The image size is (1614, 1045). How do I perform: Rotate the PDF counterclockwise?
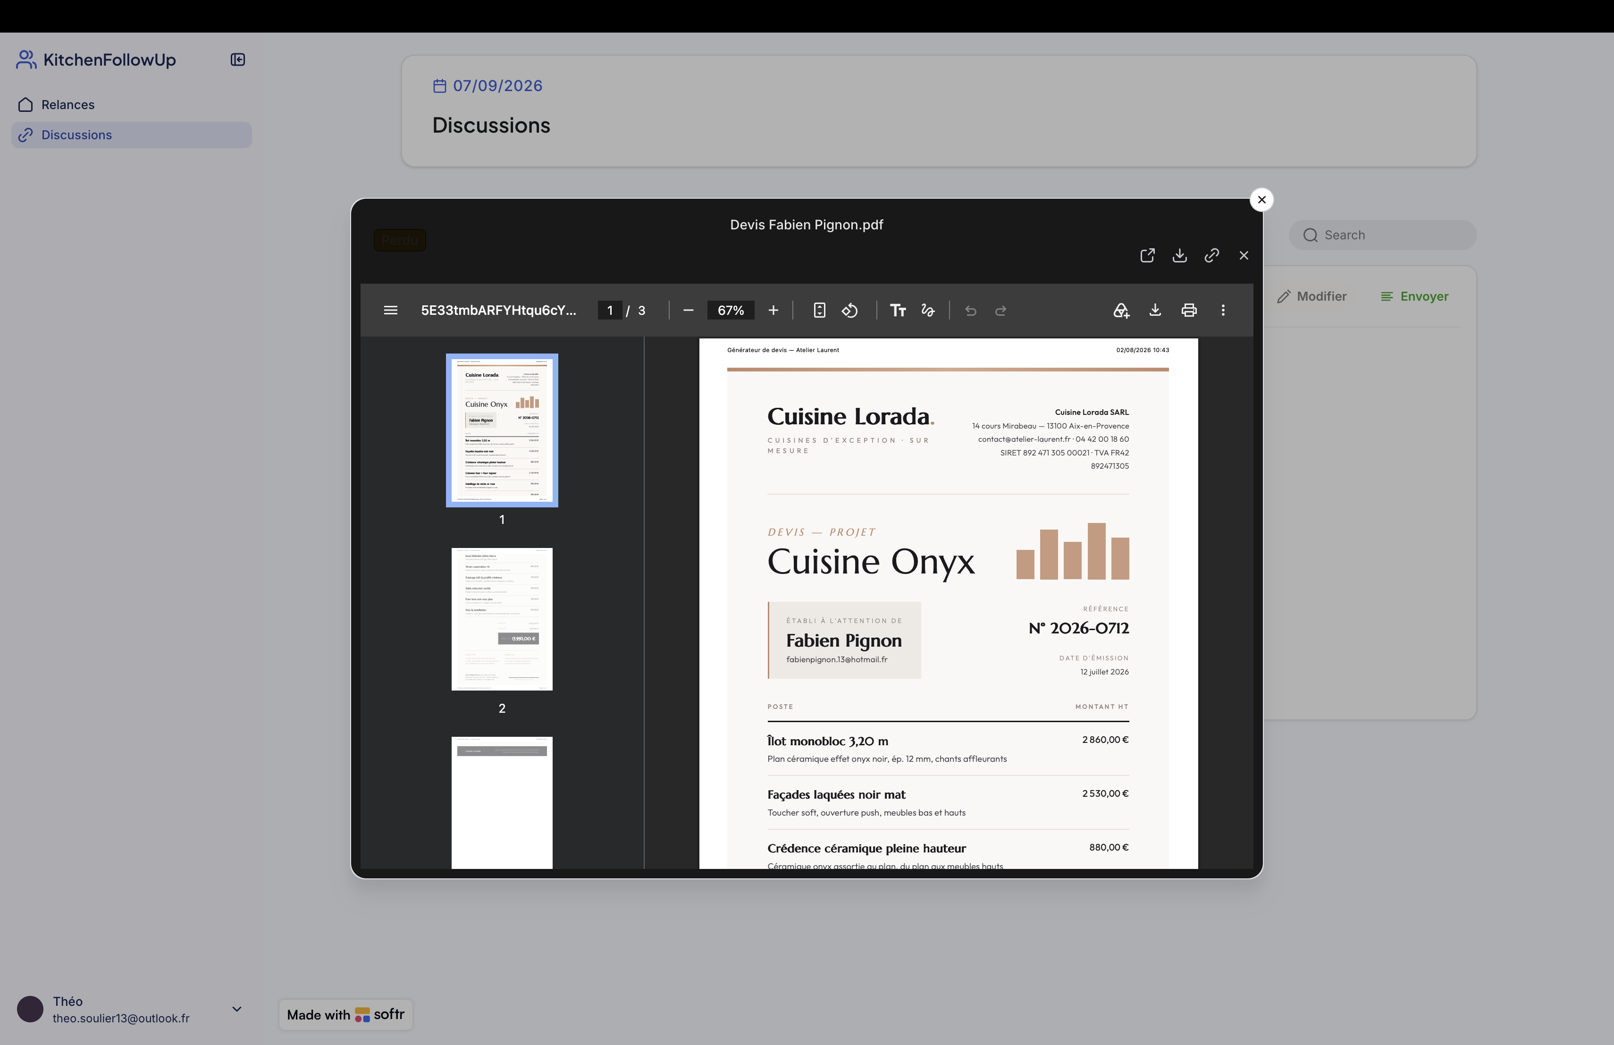[850, 310]
